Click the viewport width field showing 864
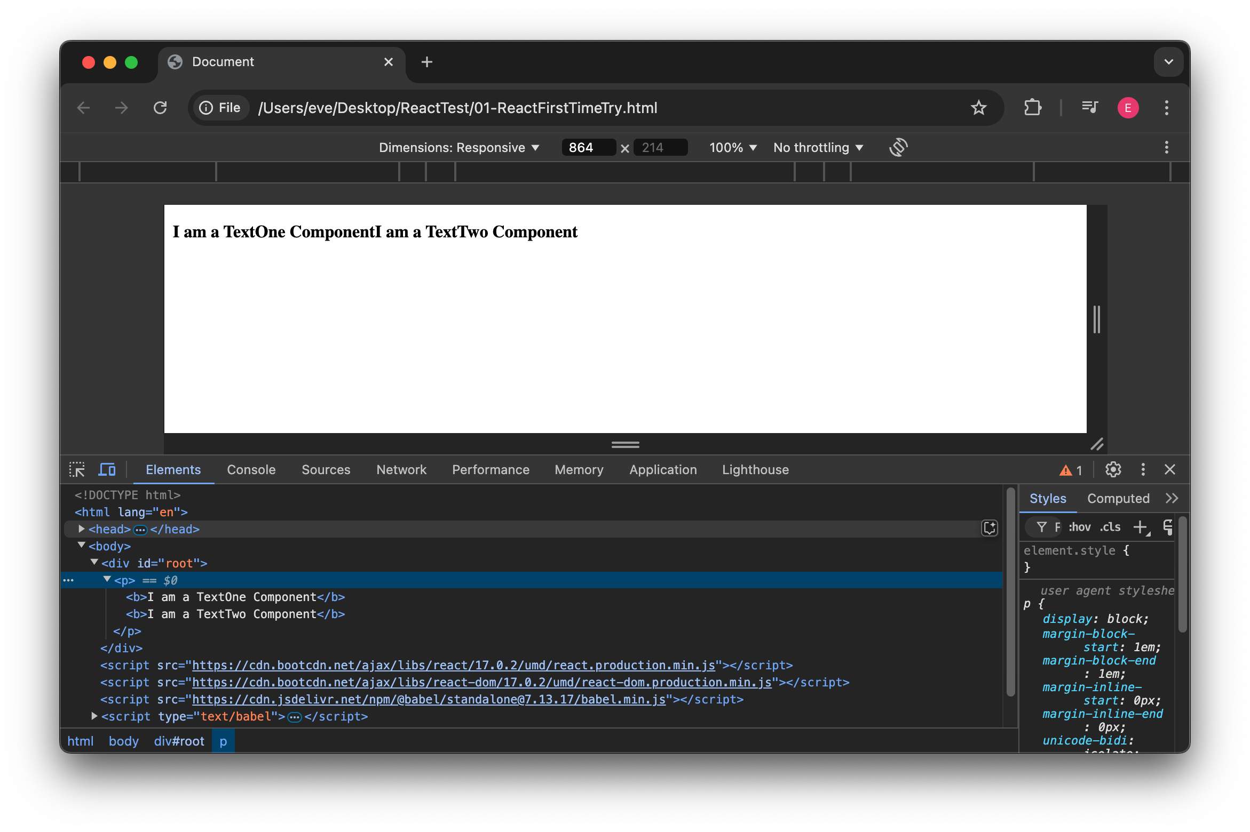The width and height of the screenshot is (1250, 832). pos(588,147)
